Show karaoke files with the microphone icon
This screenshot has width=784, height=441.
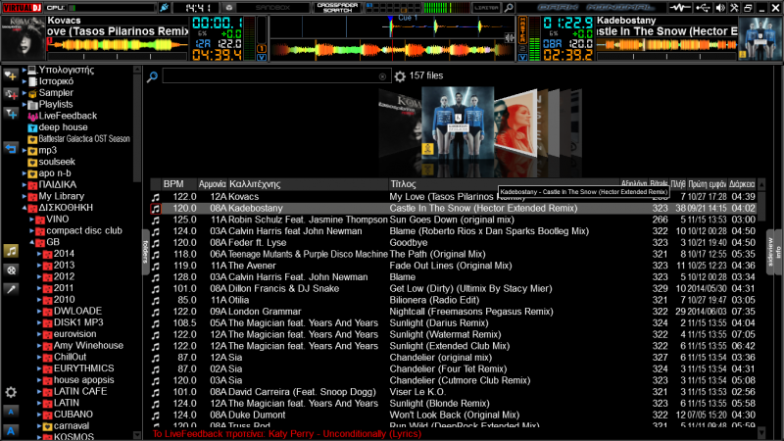click(x=11, y=289)
